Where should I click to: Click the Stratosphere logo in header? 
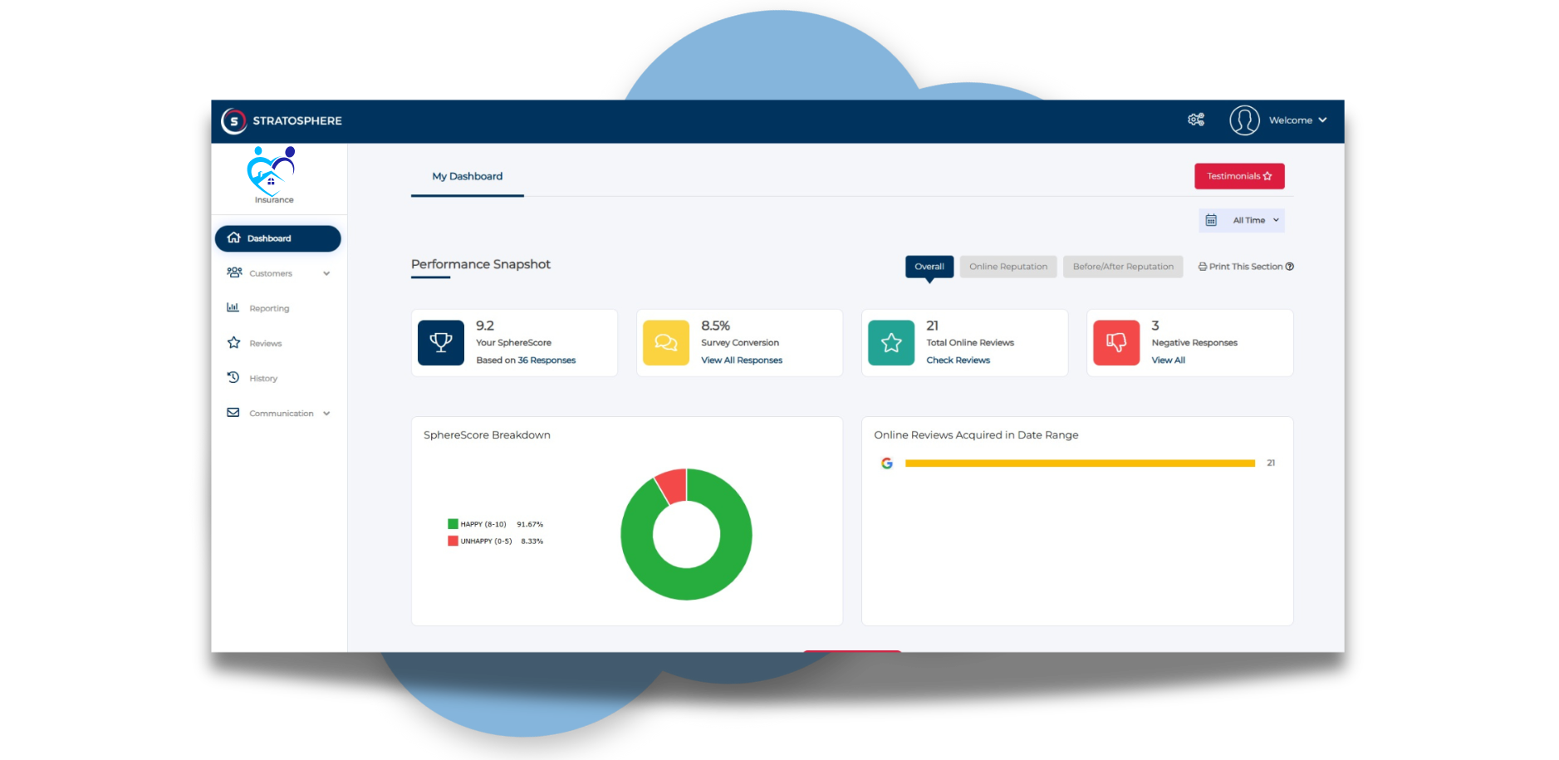click(282, 120)
